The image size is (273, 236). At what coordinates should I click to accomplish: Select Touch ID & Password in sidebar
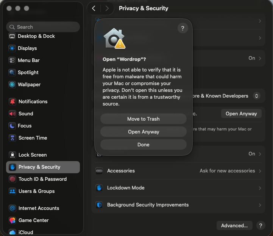(43, 179)
